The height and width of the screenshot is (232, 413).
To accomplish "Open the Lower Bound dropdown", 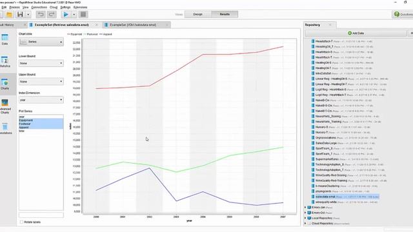I will point(41,63).
